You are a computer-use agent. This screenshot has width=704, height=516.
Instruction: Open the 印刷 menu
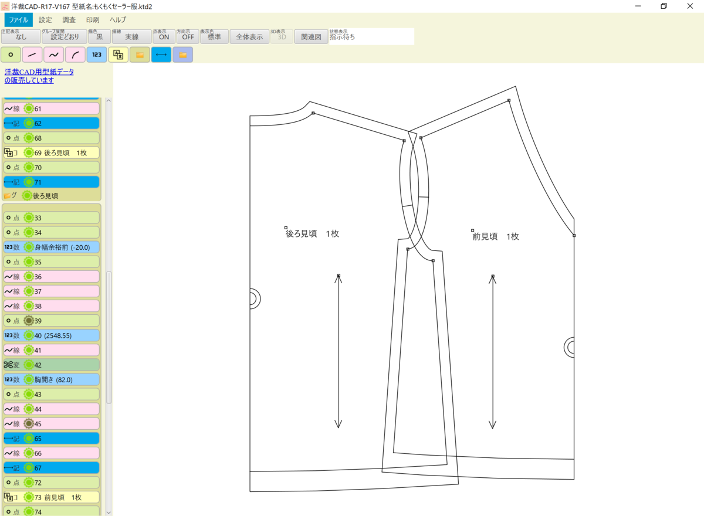click(x=93, y=20)
